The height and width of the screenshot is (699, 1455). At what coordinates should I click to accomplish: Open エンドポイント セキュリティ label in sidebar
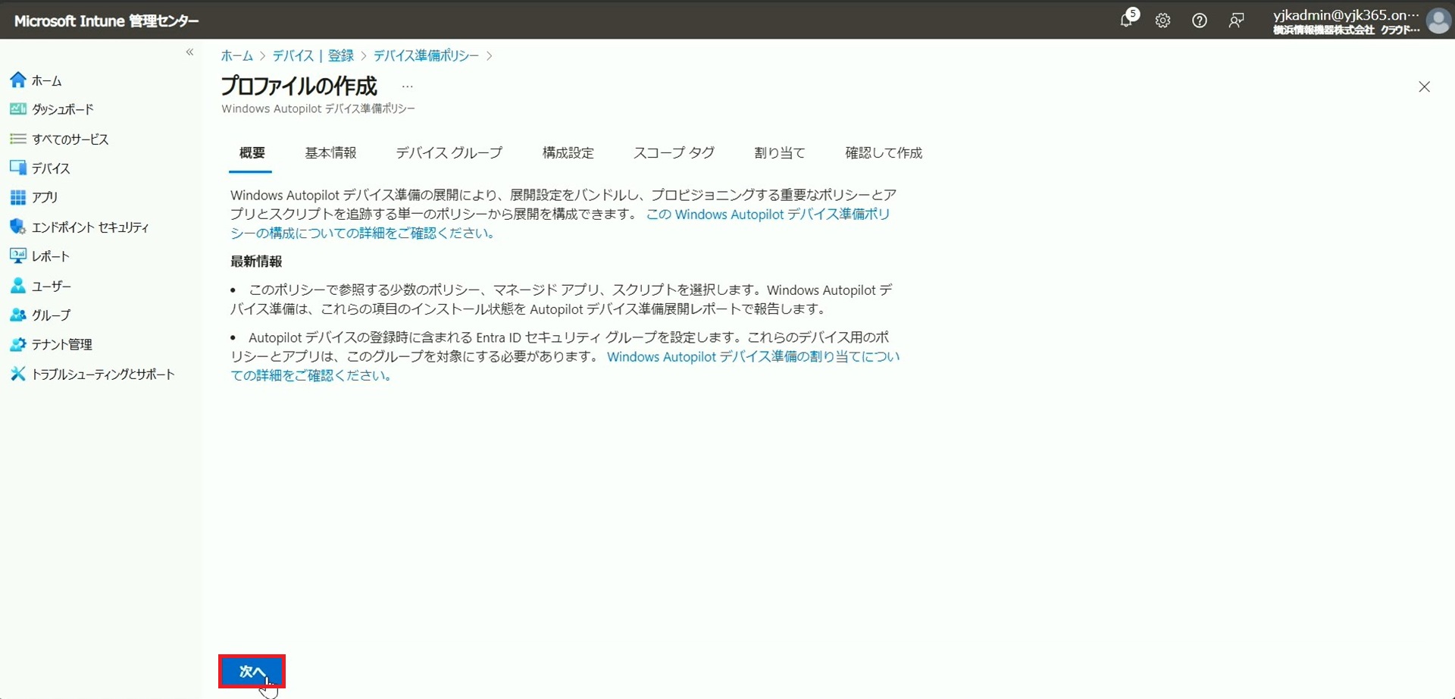tap(90, 227)
